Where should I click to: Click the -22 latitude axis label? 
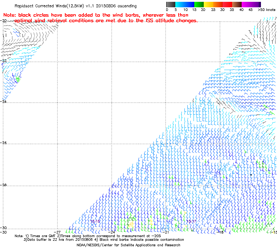point(3,61)
